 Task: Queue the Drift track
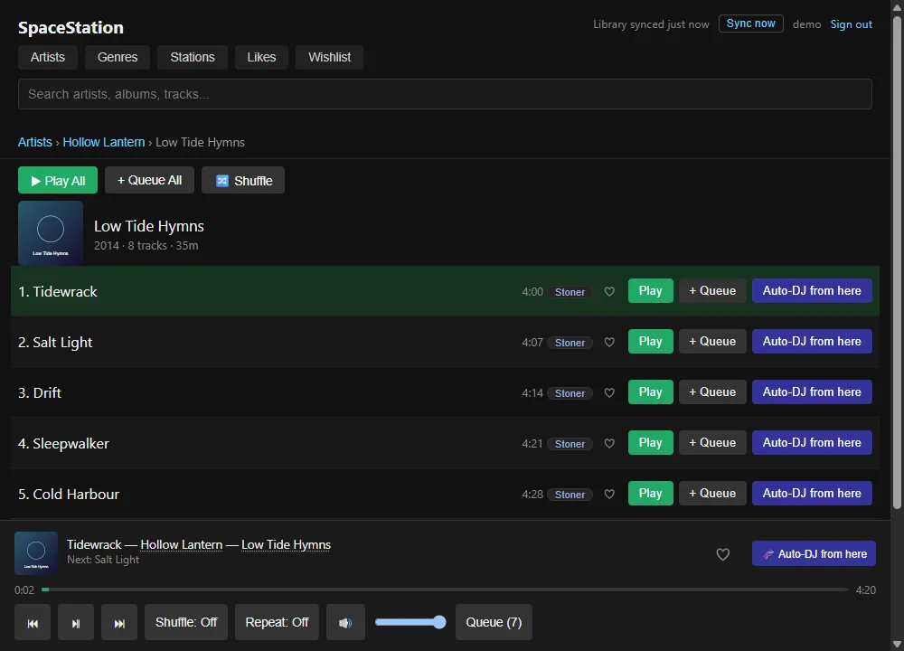coord(712,392)
